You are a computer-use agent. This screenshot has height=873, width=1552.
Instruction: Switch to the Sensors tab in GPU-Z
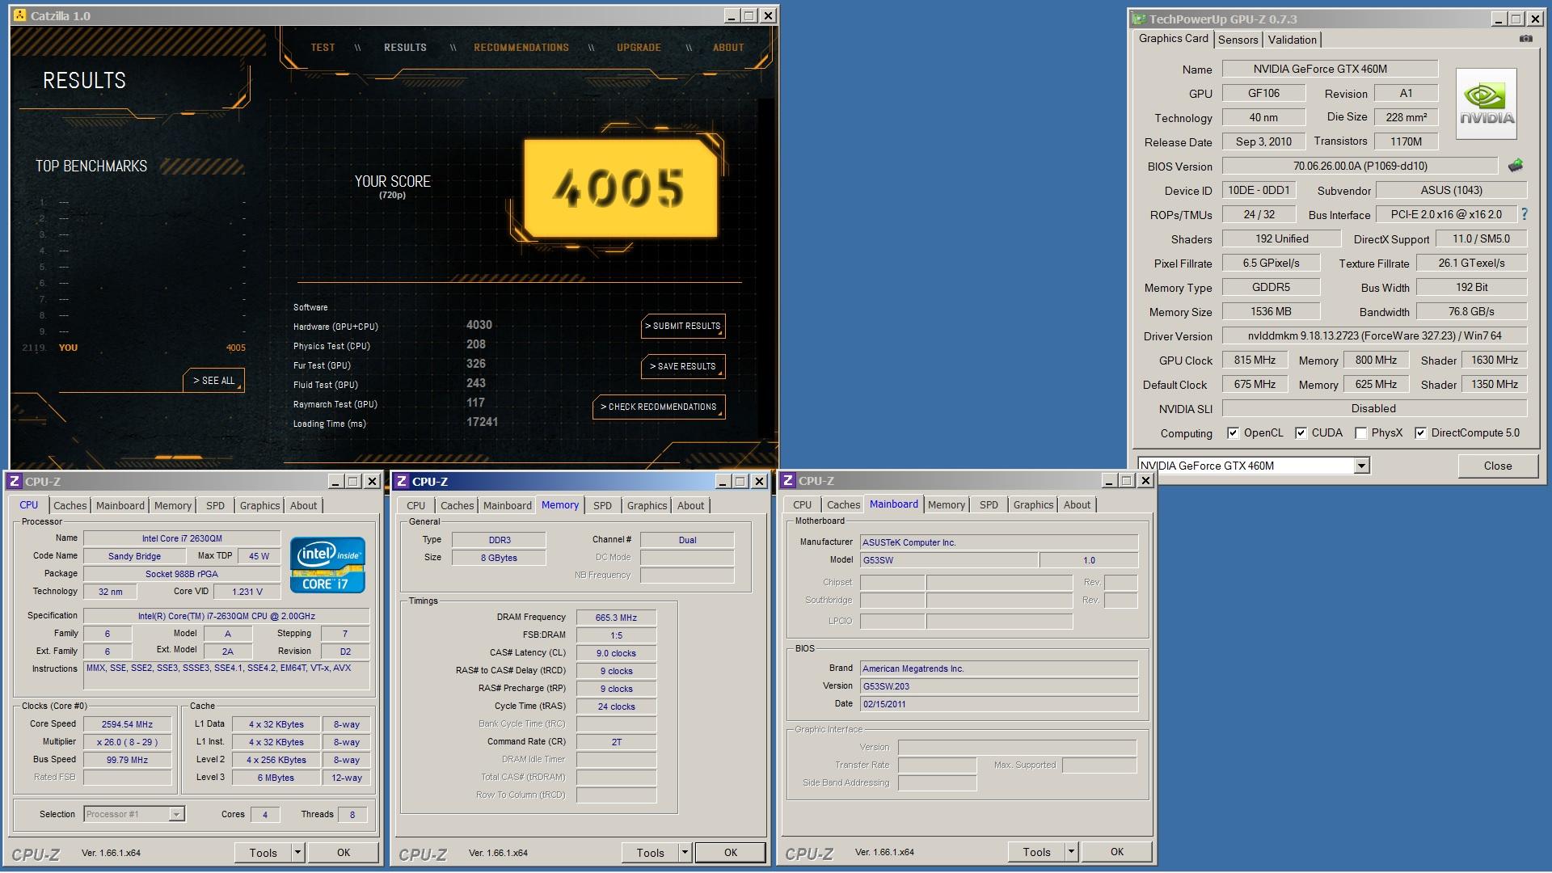(x=1238, y=40)
